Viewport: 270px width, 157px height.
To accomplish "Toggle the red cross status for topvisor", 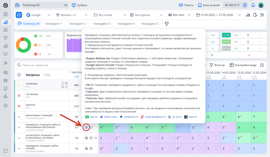I will tap(19, 106).
